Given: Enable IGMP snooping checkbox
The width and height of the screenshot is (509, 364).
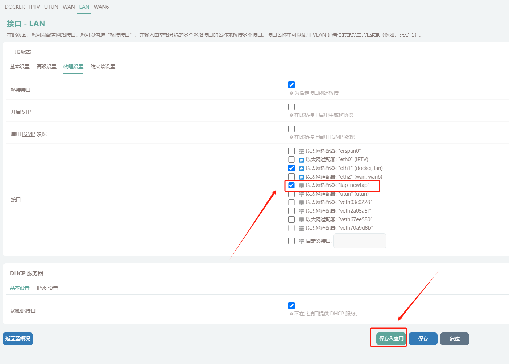Looking at the screenshot, I should pyautogui.click(x=291, y=129).
